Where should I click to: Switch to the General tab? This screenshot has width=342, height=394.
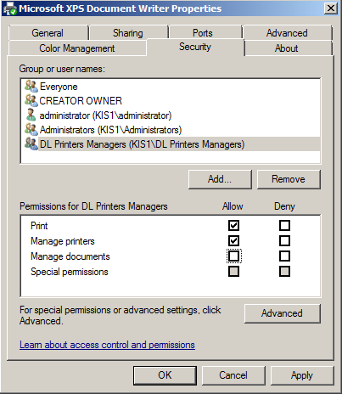(48, 33)
